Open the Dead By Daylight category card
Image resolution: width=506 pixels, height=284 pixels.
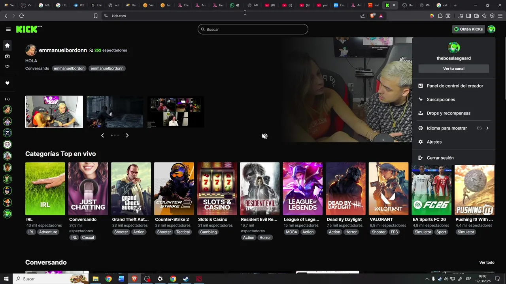click(346, 189)
